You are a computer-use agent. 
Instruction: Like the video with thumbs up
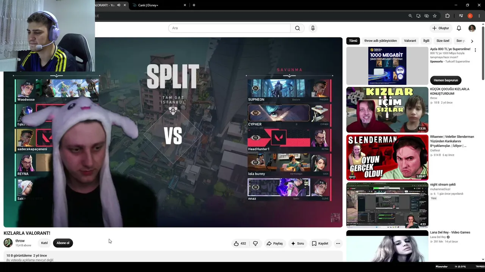click(240, 244)
